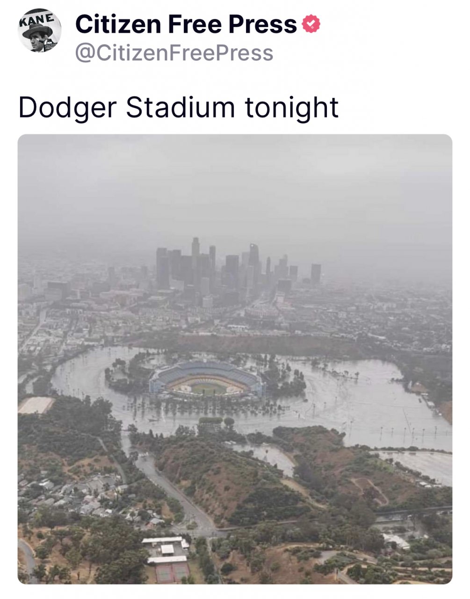The width and height of the screenshot is (470, 599).
Task: Open the flooded stadium aerial photo
Action: point(235,359)
